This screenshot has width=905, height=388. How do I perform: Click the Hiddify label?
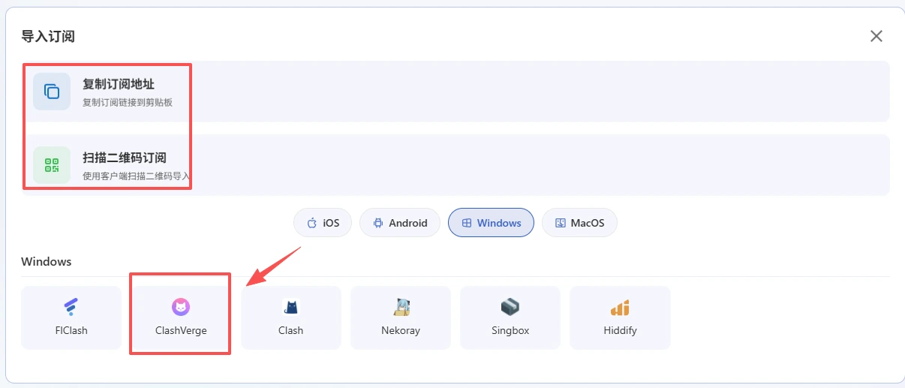(x=620, y=330)
